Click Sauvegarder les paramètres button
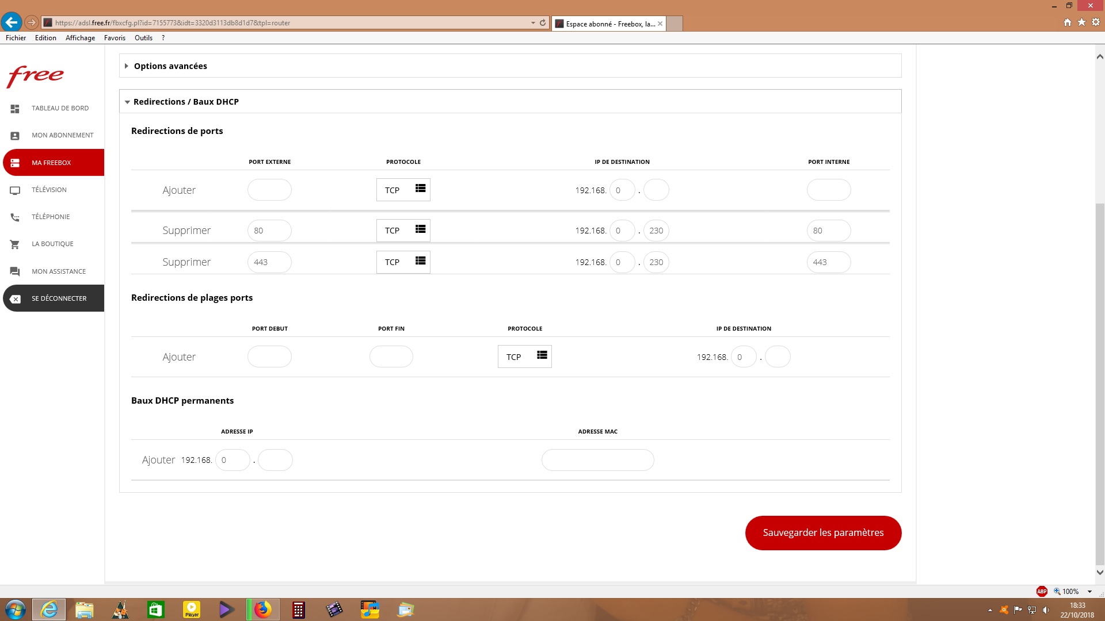The height and width of the screenshot is (621, 1105). [x=822, y=532]
